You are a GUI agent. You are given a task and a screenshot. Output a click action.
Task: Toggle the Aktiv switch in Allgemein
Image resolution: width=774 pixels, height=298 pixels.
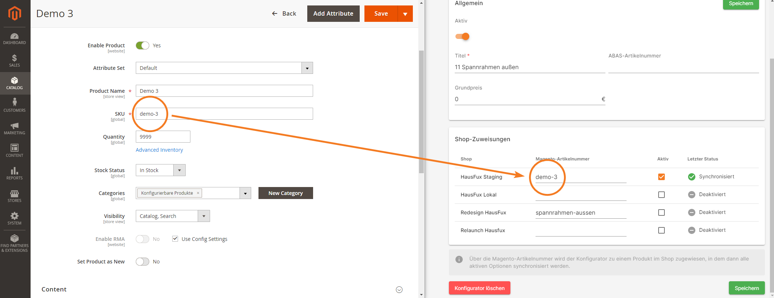click(462, 36)
